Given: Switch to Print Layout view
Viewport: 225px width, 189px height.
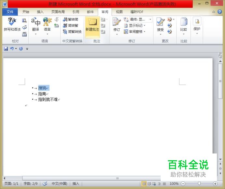Looking at the screenshot, I should pos(144,184).
